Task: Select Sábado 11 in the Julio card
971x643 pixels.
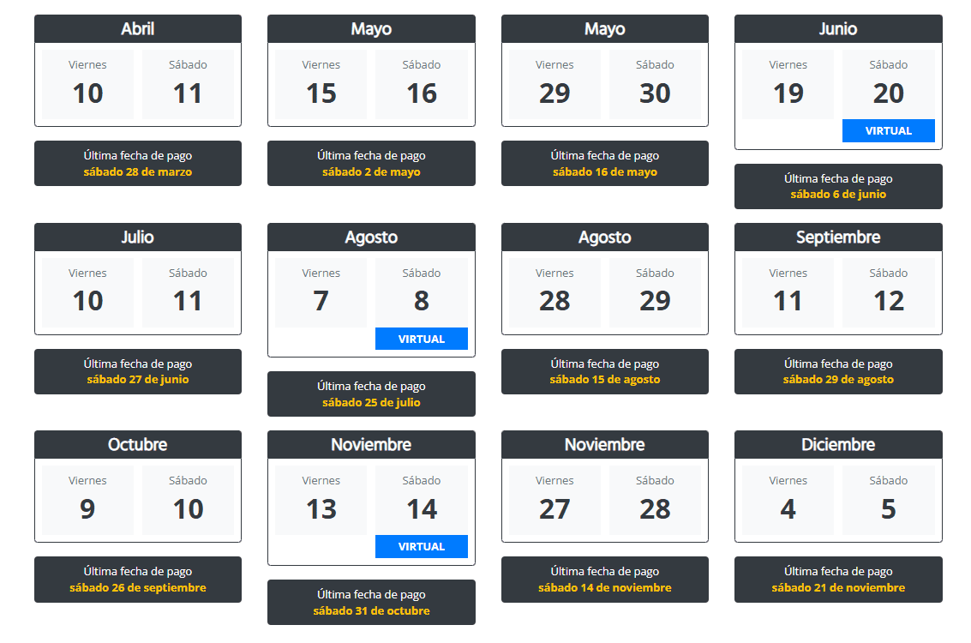Action: (188, 292)
